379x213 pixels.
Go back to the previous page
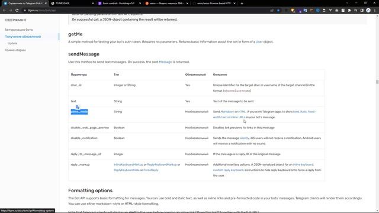click(x=4, y=11)
